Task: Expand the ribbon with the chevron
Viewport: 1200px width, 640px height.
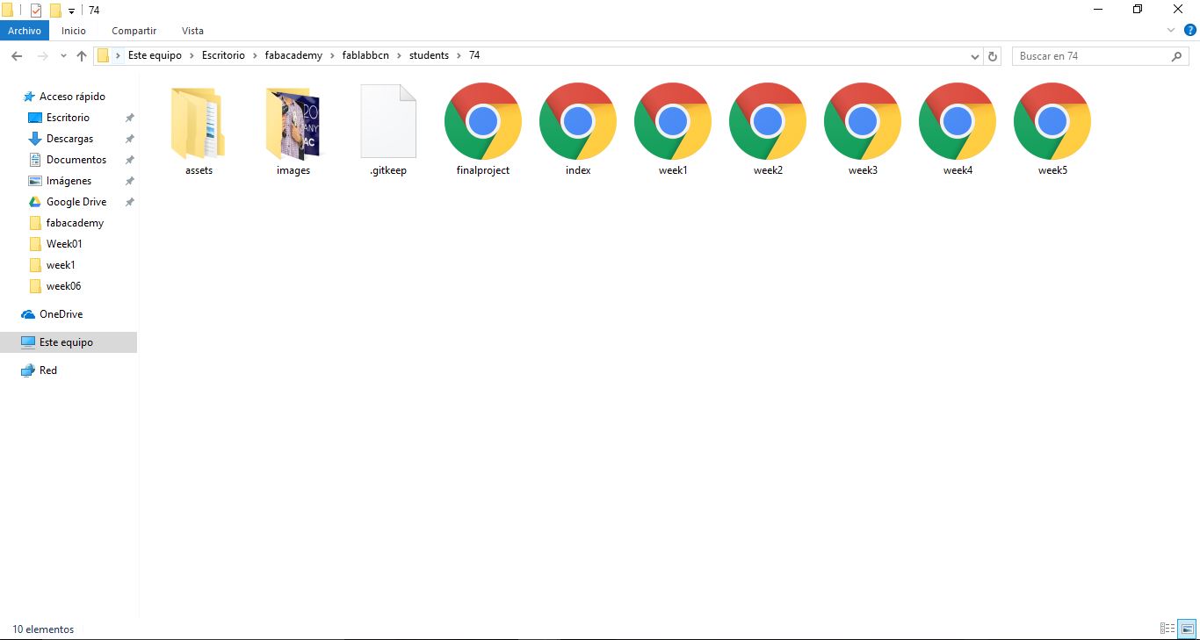Action: (1171, 30)
